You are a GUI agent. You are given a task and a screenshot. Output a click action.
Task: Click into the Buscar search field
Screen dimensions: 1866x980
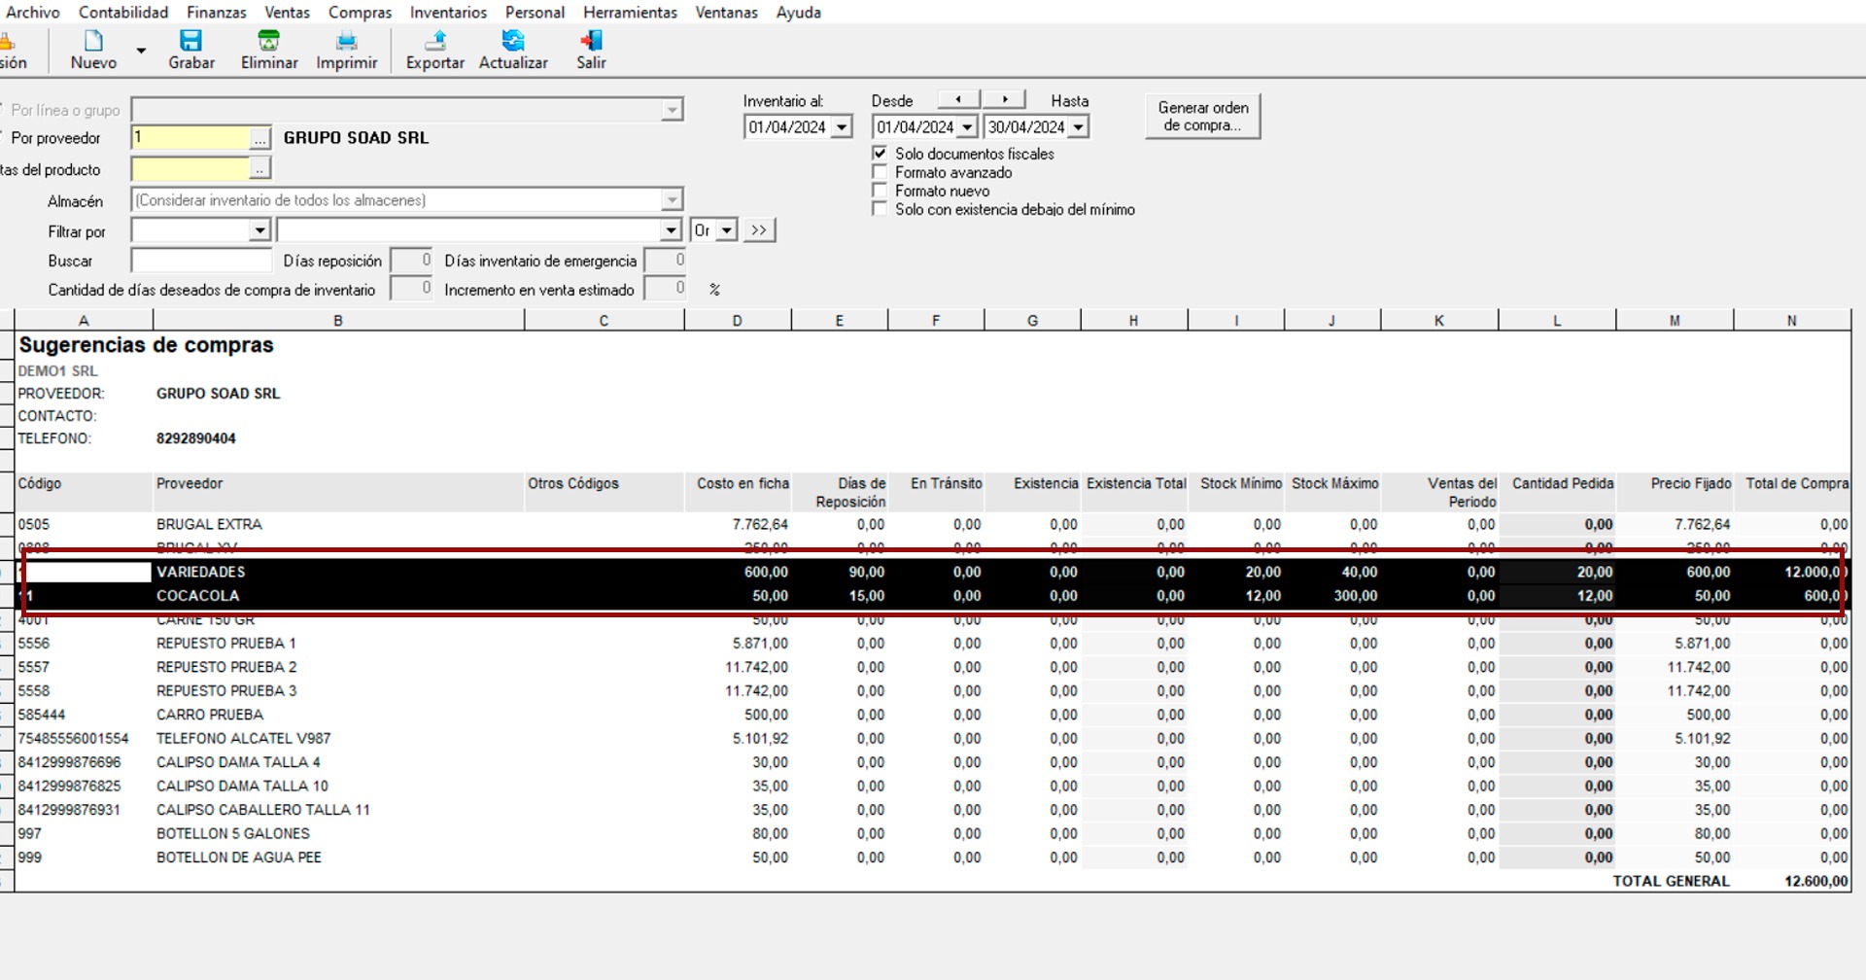tap(201, 261)
